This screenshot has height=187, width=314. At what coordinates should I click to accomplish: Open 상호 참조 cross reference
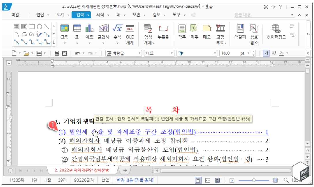point(254,34)
